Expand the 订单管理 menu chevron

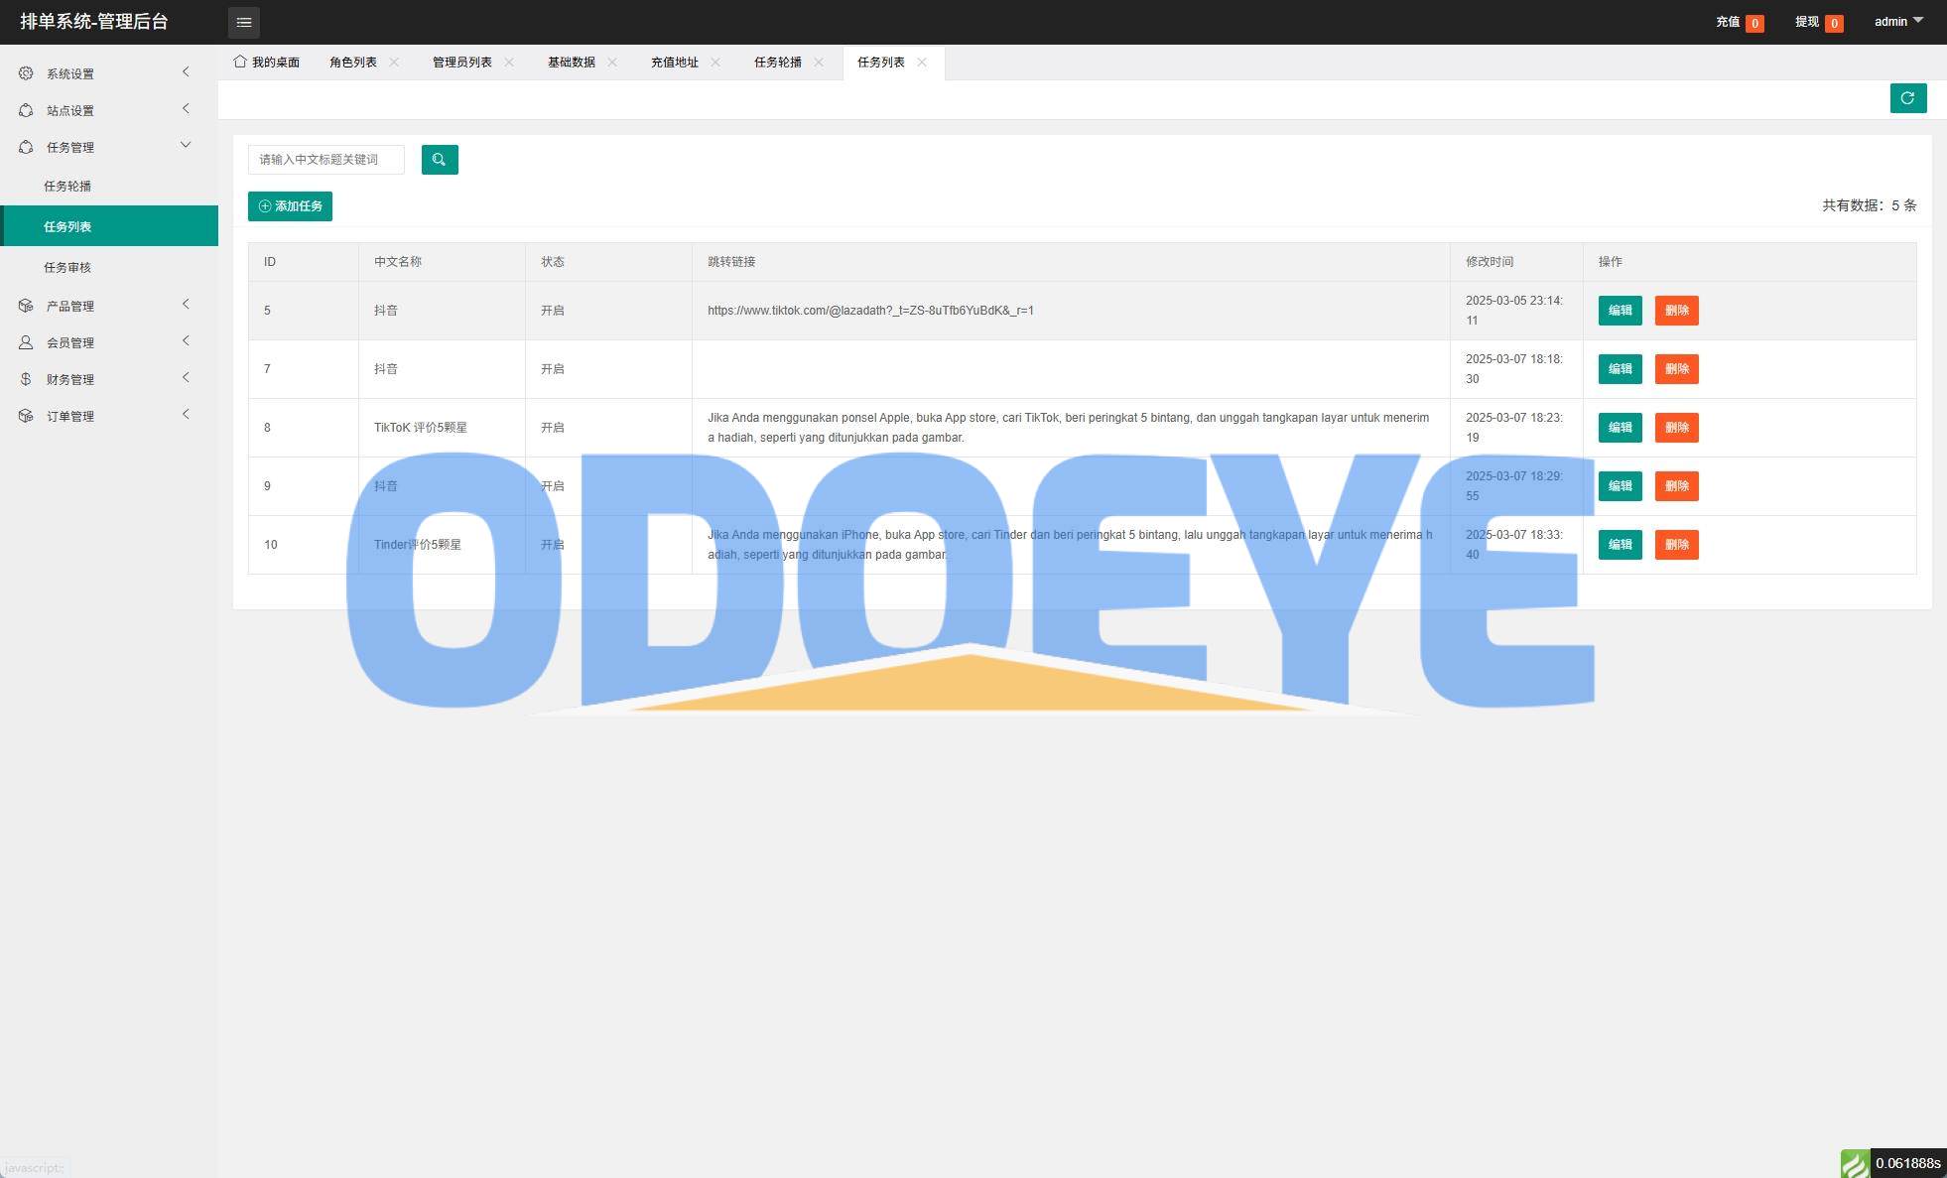[186, 415]
